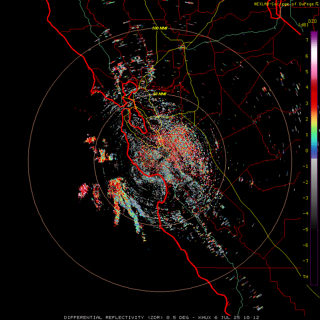Click the 5 label on the color scale
This screenshot has width=320, height=320.
pos(307,71)
